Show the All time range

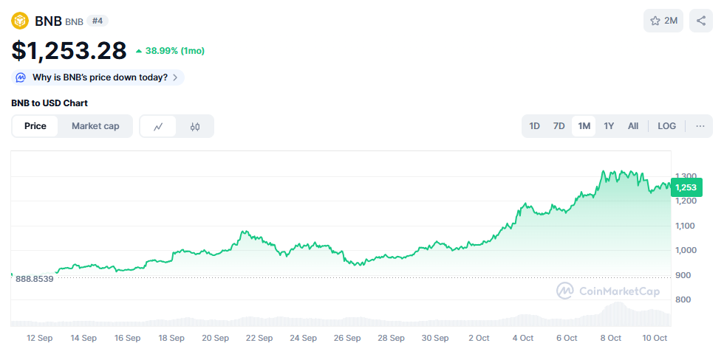633,126
